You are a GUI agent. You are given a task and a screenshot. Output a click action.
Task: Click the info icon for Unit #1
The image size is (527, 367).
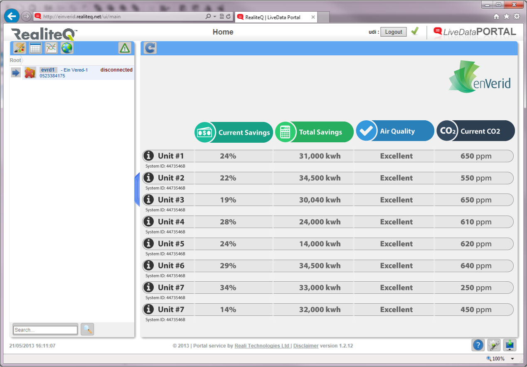[x=148, y=156]
